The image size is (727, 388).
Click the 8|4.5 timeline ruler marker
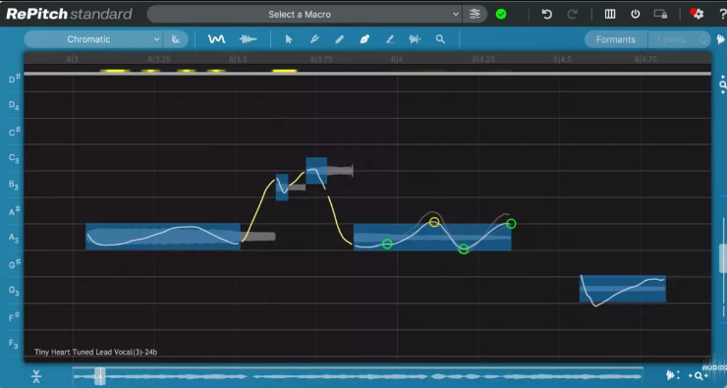[562, 59]
